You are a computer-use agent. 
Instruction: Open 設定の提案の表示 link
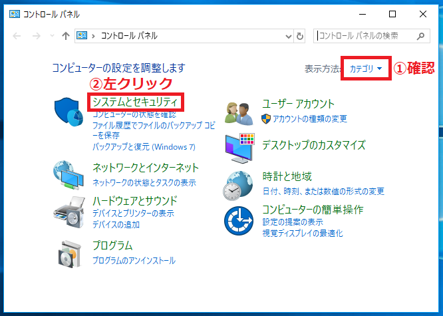pos(293,222)
